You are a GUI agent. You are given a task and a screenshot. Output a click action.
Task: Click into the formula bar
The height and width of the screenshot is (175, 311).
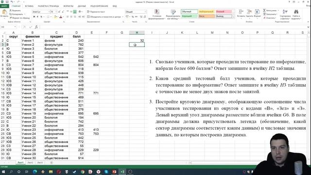click(x=173, y=27)
